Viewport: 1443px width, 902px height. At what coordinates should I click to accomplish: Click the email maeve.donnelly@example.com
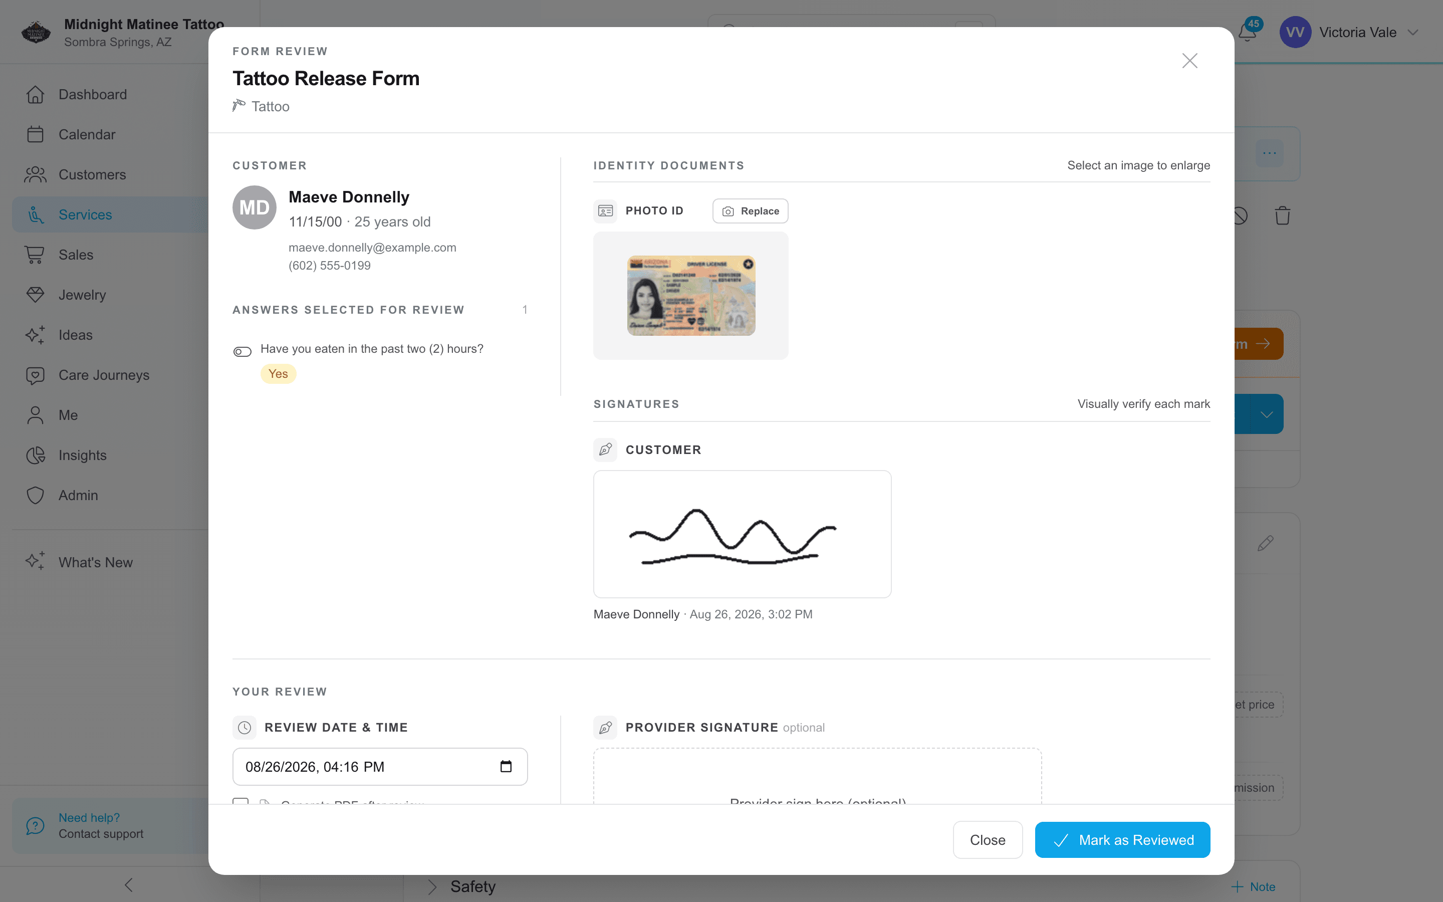372,248
